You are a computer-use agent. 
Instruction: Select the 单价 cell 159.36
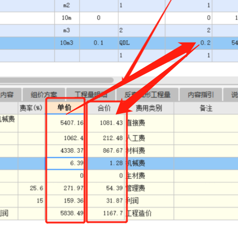[x=64, y=201]
